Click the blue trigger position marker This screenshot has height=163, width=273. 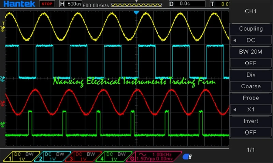click(x=136, y=13)
